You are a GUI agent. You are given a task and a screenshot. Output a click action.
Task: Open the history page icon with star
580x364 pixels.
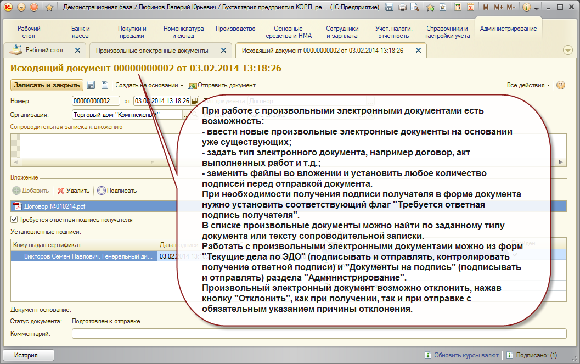click(443, 7)
